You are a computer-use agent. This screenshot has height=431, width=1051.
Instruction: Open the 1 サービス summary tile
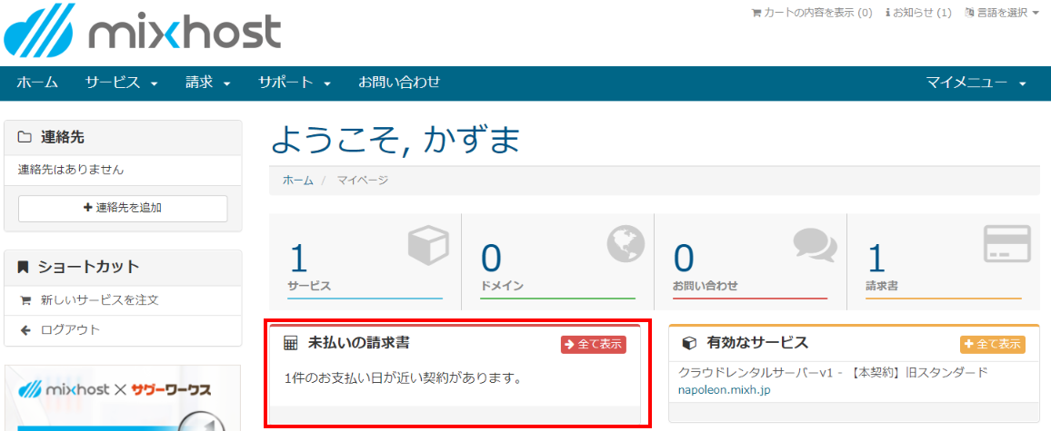[x=365, y=263]
